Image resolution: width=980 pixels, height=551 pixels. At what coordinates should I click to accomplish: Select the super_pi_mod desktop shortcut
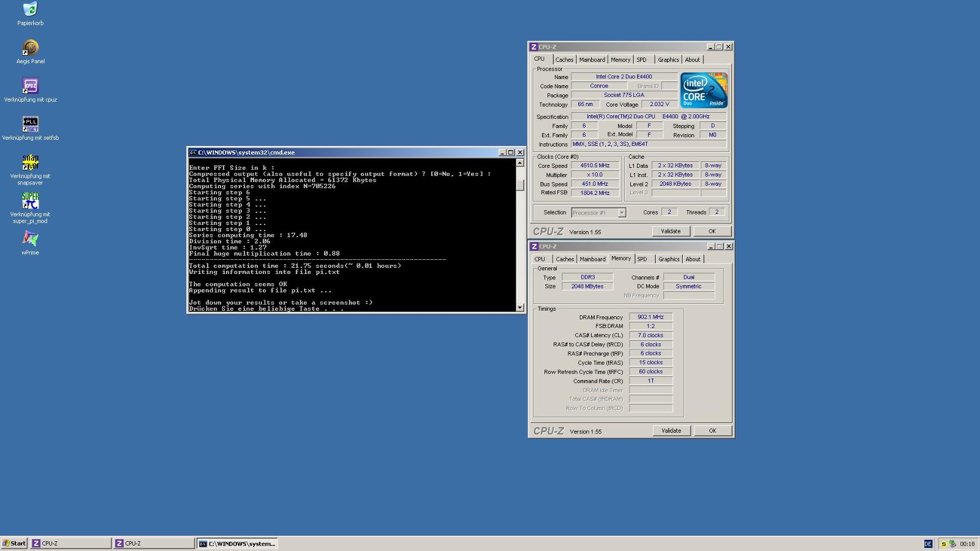[x=30, y=208]
